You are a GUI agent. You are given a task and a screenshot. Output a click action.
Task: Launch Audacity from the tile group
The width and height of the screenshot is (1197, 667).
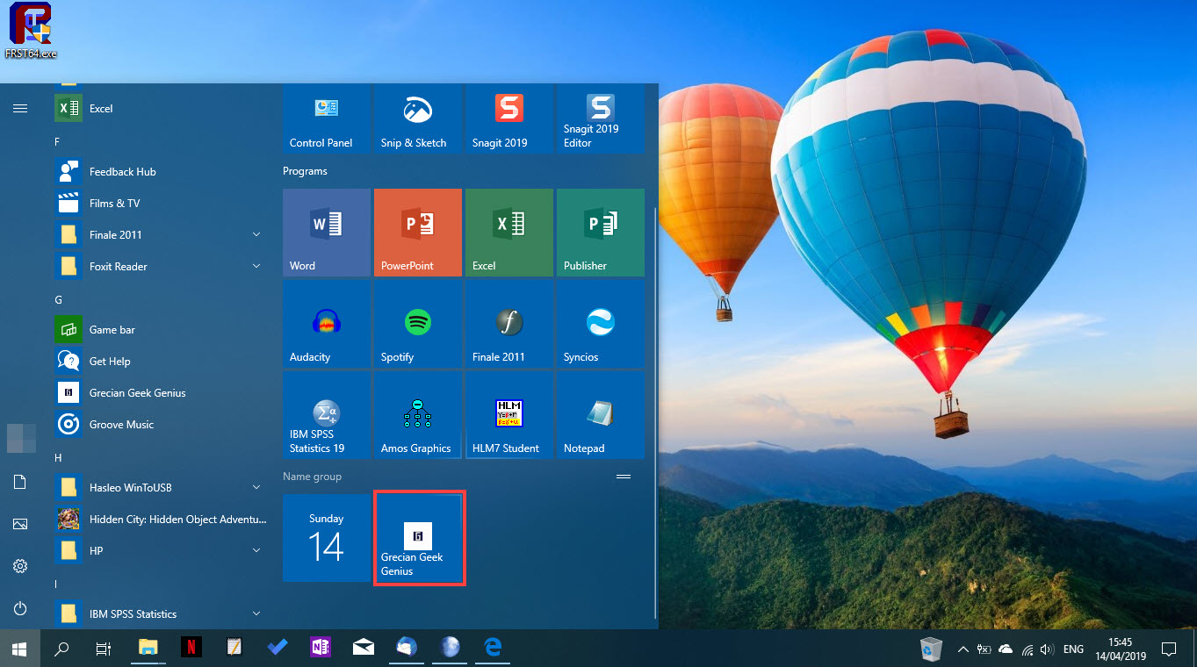pos(326,323)
